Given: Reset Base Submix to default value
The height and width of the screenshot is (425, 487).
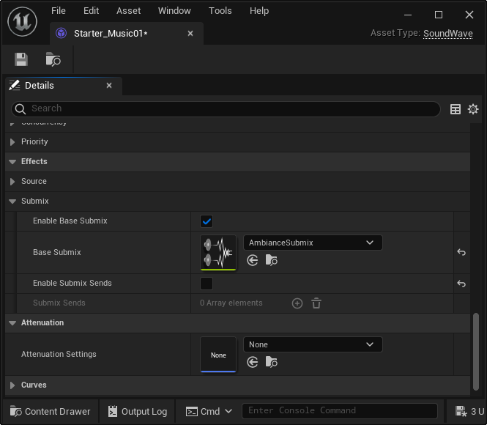Looking at the screenshot, I should 461,253.
